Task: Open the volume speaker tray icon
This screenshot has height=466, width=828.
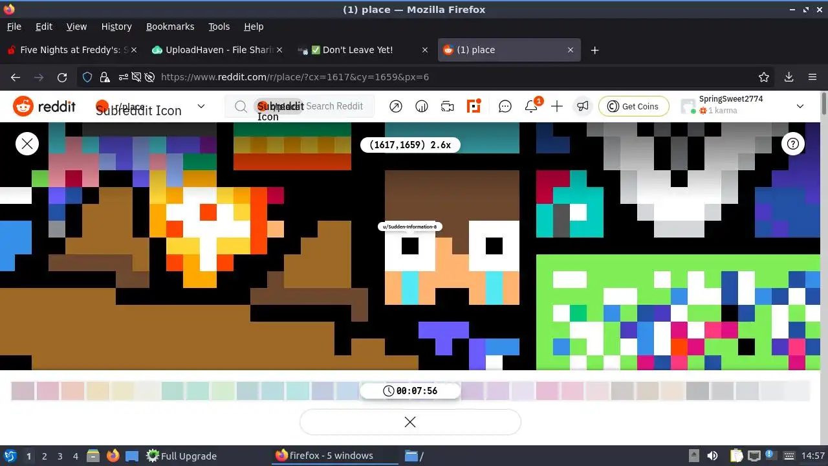Action: coord(713,456)
